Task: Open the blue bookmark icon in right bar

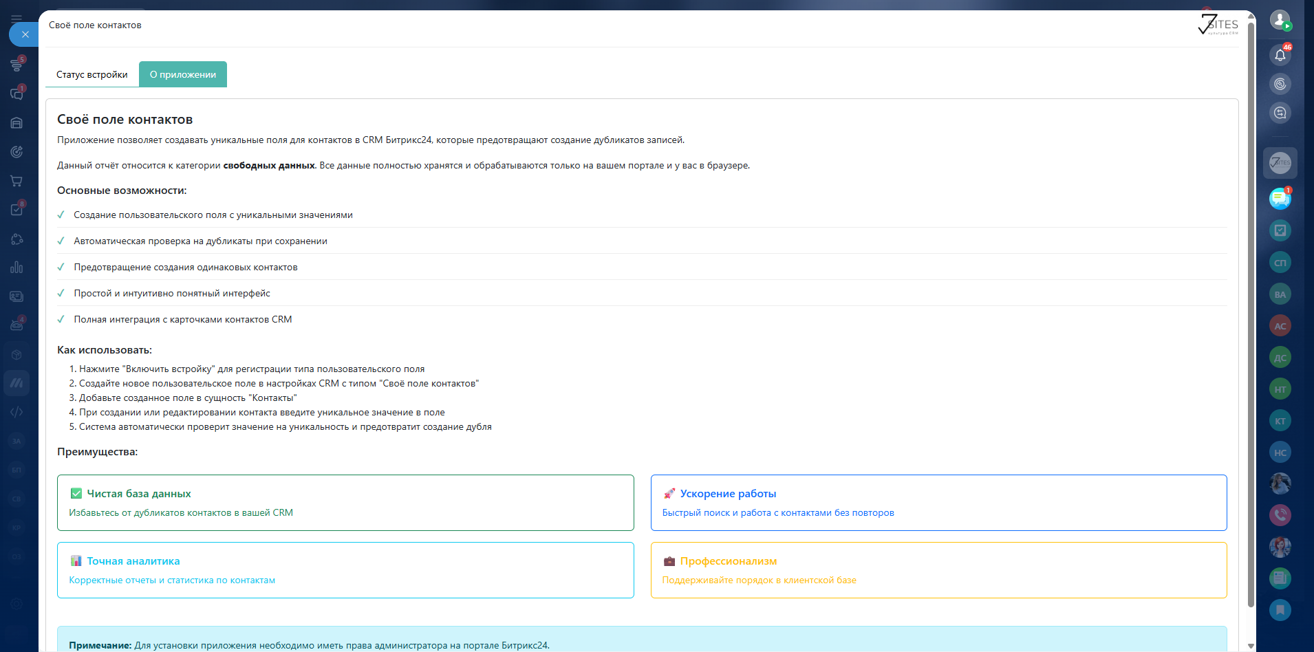Action: 1280,610
